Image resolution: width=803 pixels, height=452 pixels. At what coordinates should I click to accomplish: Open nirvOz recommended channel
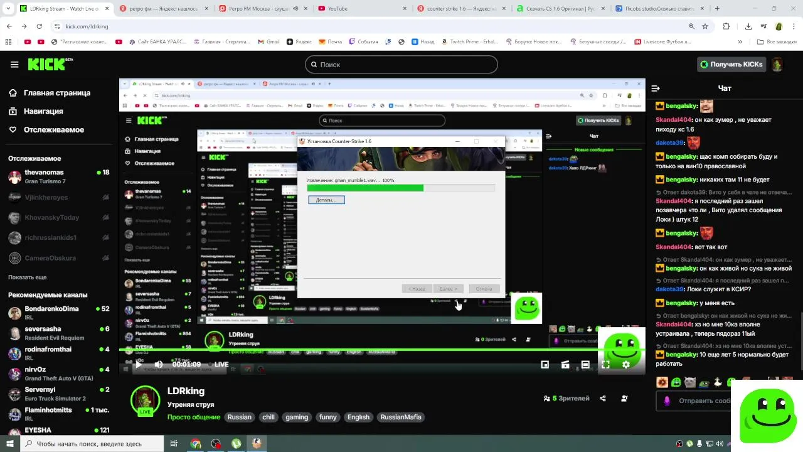(x=58, y=374)
